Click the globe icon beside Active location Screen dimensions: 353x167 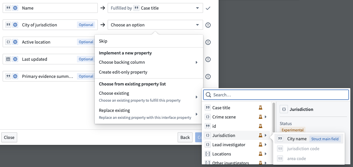[15, 42]
